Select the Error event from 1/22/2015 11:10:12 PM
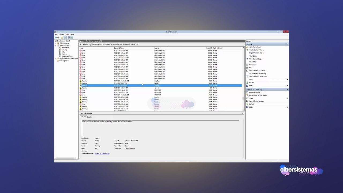 [x=161, y=58]
